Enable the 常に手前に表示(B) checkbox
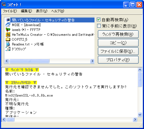 (99, 26)
